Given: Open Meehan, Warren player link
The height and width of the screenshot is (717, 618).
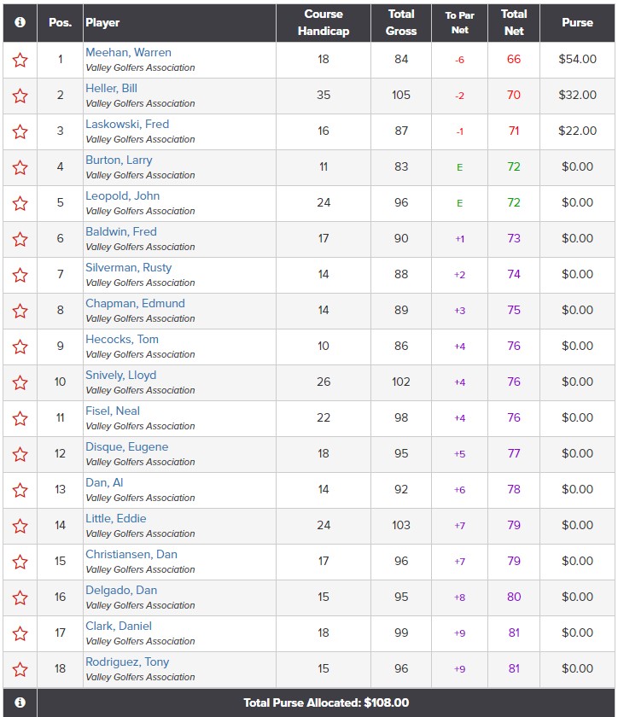Looking at the screenshot, I should click(x=128, y=53).
